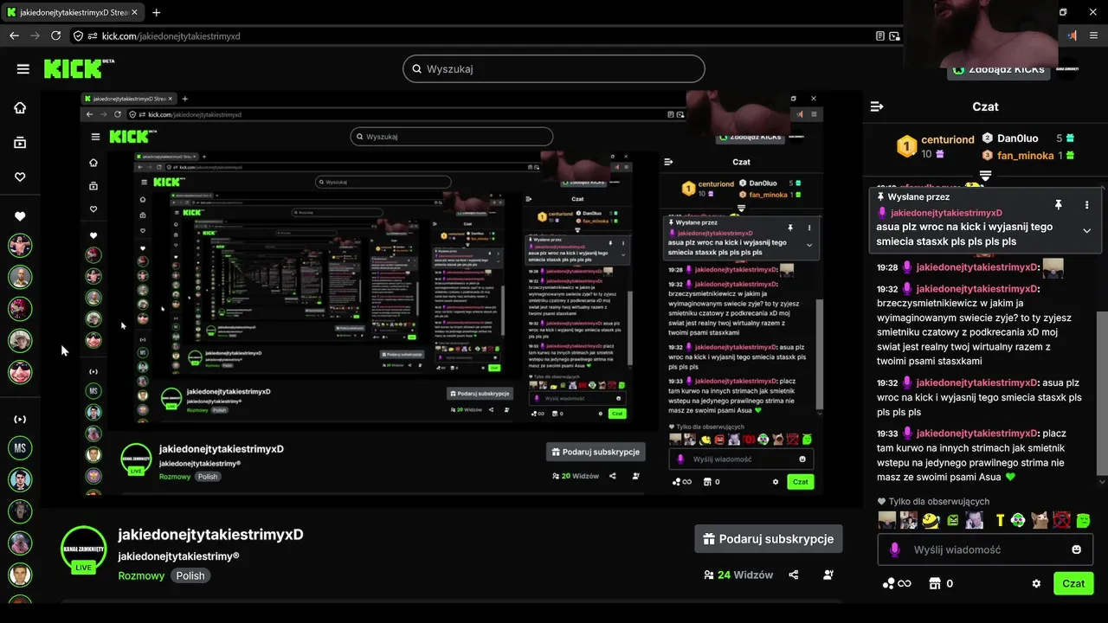Image resolution: width=1108 pixels, height=623 pixels.
Task: Open the Kick hamburger menu
Action: pyautogui.click(x=23, y=69)
